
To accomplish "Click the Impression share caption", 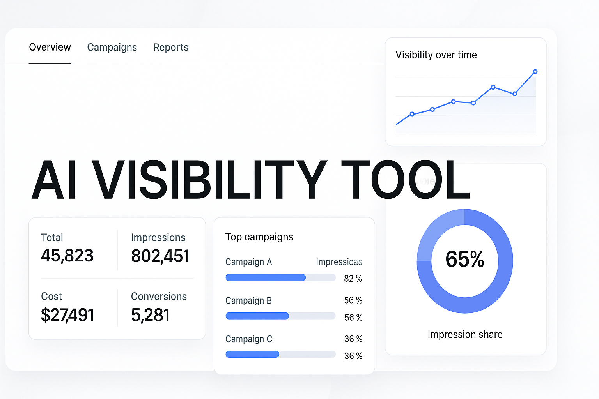I will [465, 334].
